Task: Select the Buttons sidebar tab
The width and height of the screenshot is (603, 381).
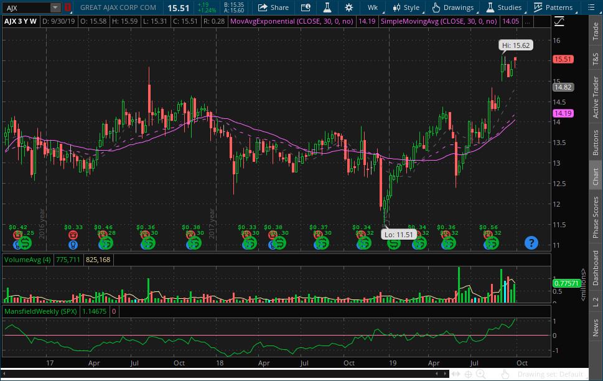Action: pyautogui.click(x=596, y=143)
